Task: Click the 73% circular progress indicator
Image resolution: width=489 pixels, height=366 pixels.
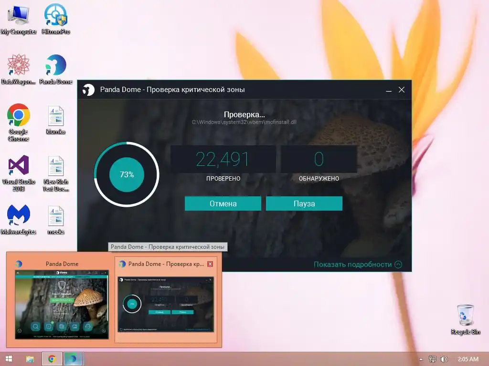Action: [127, 174]
